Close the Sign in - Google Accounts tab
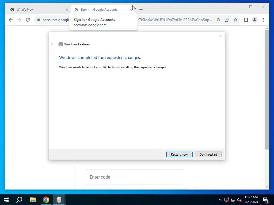 tap(131, 10)
